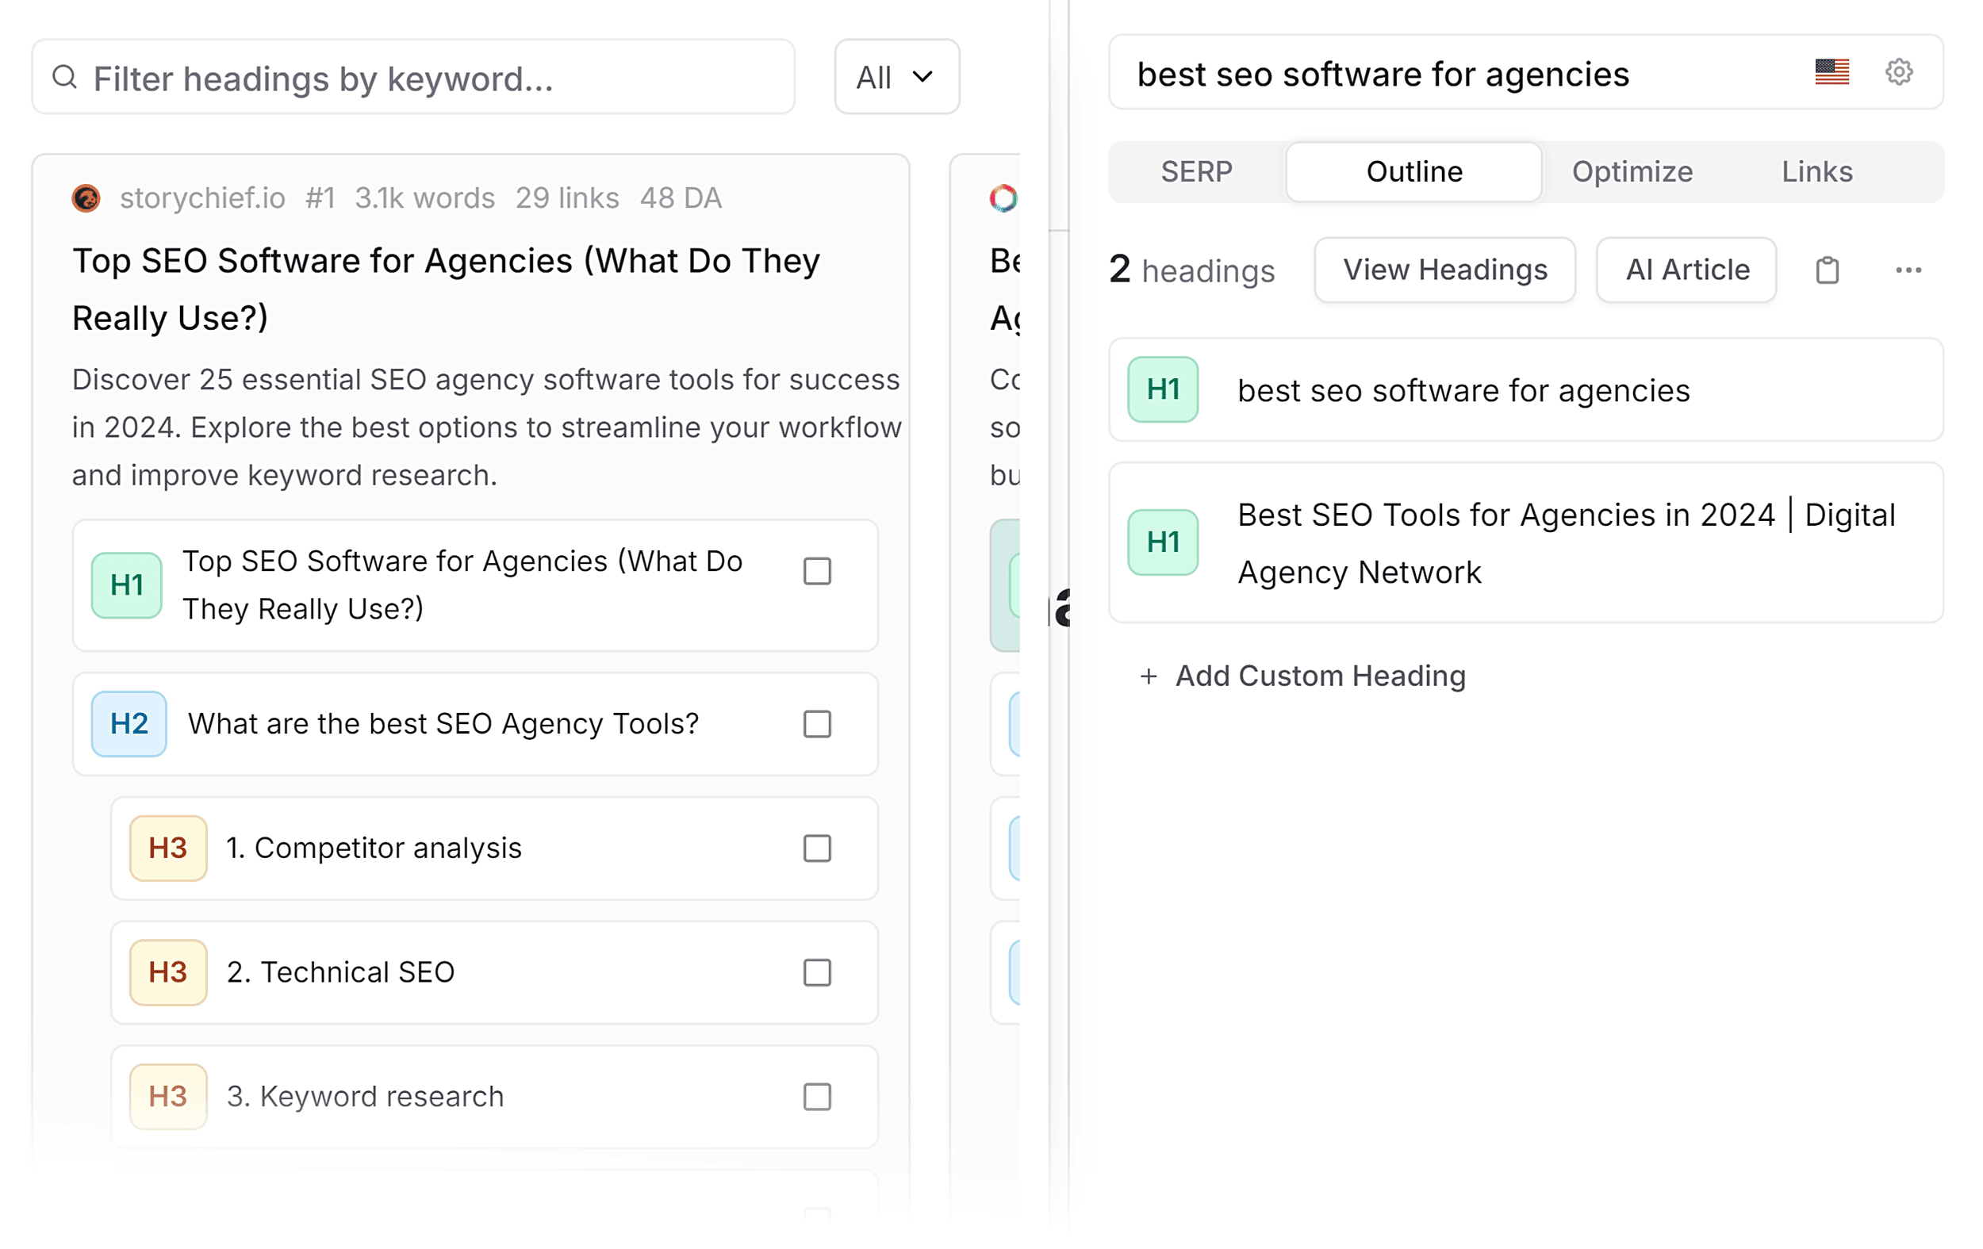This screenshot has height=1249, width=1983.
Task: Select the Competitor analysis checkbox
Action: 816,848
